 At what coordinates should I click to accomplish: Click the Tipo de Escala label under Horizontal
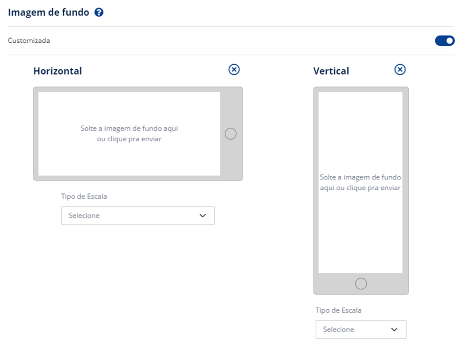[84, 197]
